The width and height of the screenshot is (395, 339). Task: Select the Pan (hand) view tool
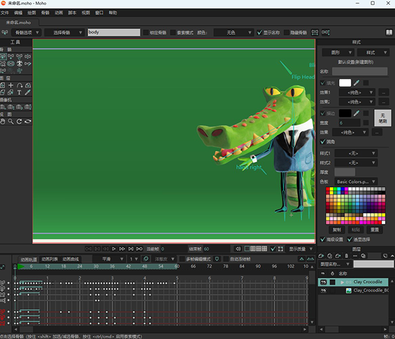(3, 121)
